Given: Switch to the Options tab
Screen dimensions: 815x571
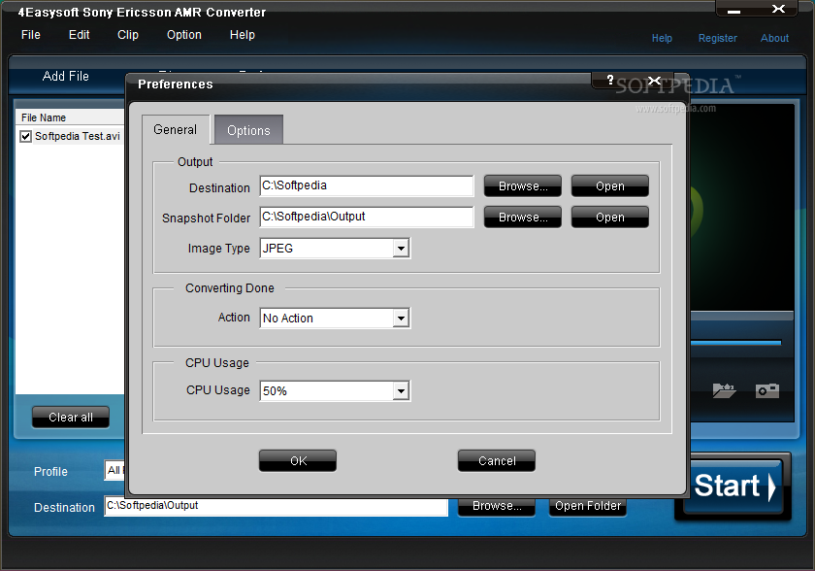Looking at the screenshot, I should [248, 130].
